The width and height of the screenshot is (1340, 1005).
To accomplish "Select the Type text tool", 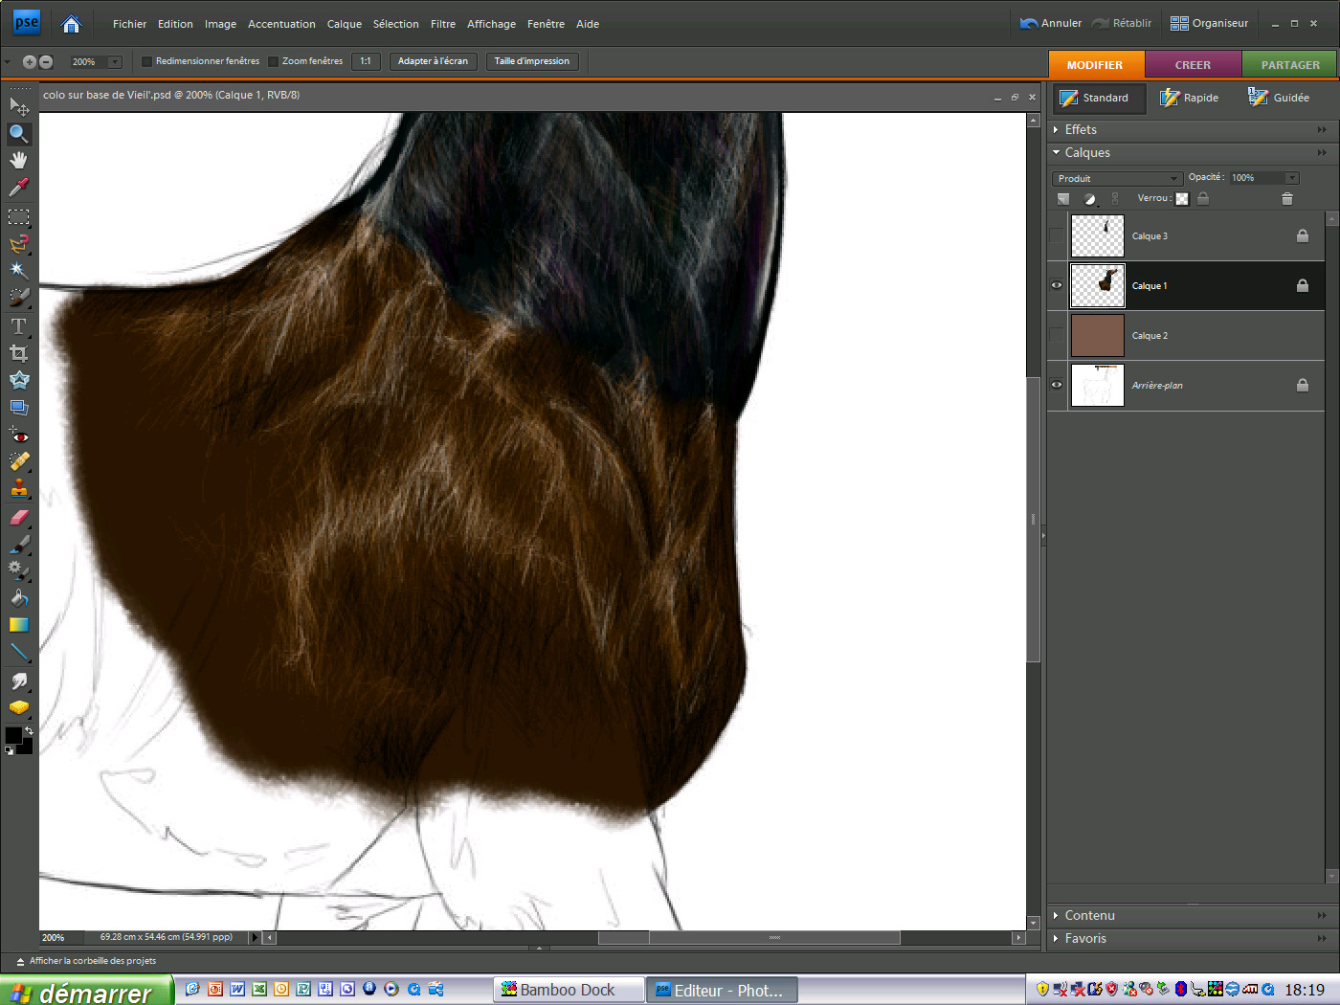I will [x=18, y=326].
